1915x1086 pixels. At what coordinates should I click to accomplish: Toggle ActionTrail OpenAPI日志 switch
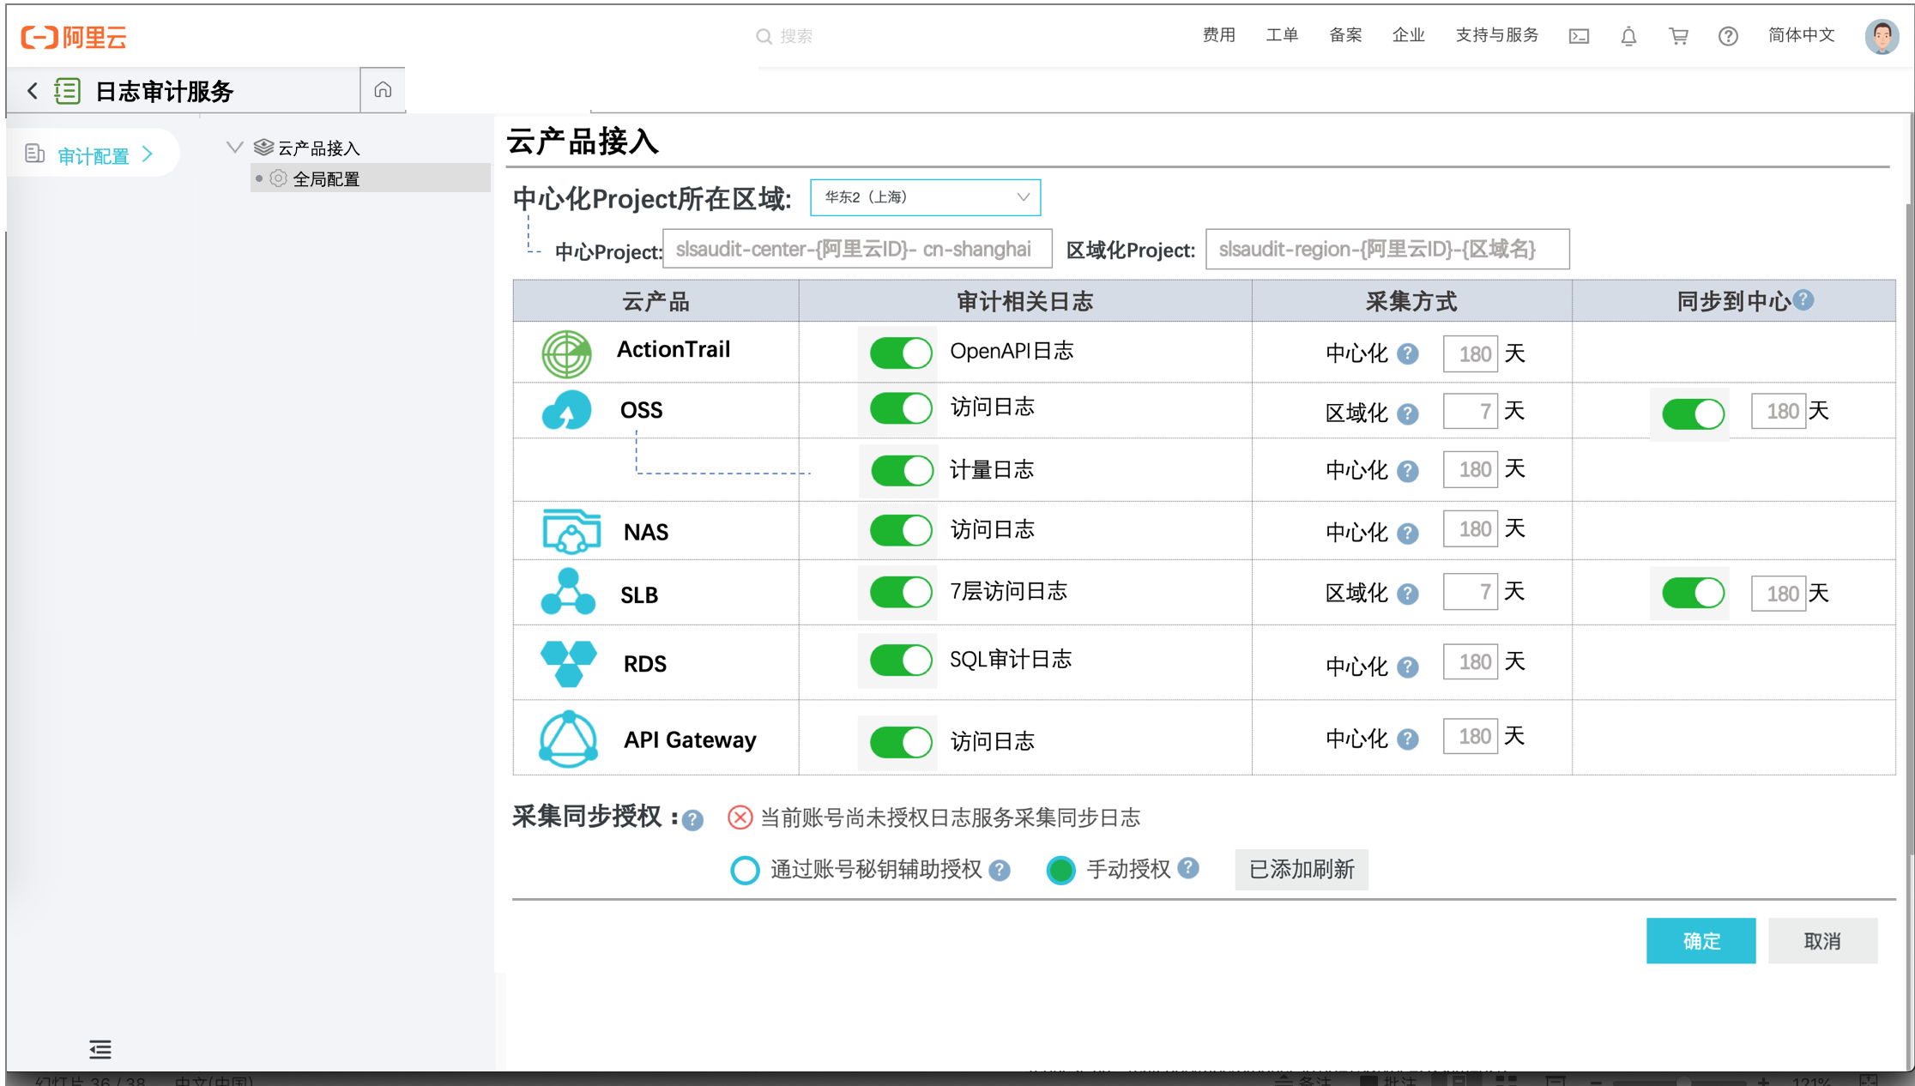tap(901, 353)
